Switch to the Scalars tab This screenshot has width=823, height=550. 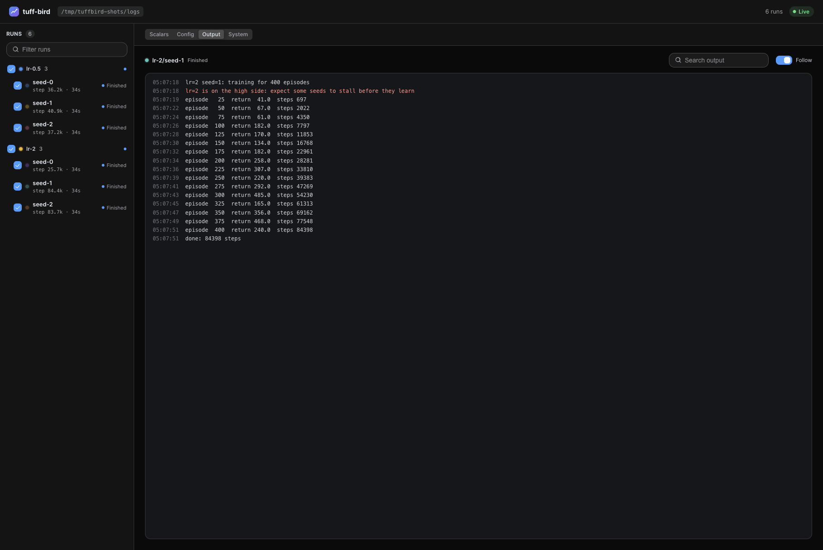pyautogui.click(x=159, y=34)
